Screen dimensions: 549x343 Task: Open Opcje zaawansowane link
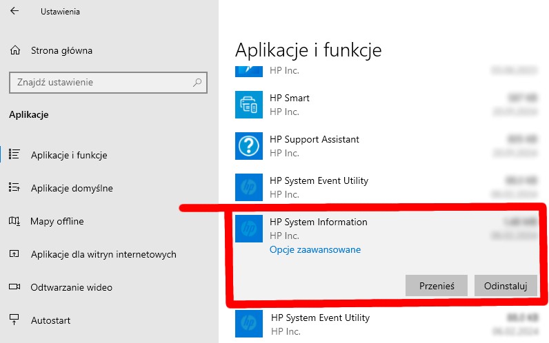tap(315, 249)
